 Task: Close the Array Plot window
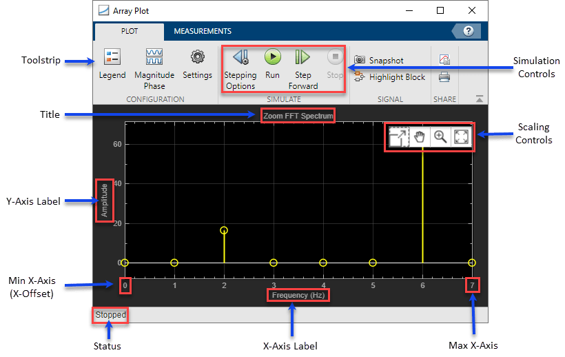pyautogui.click(x=472, y=10)
